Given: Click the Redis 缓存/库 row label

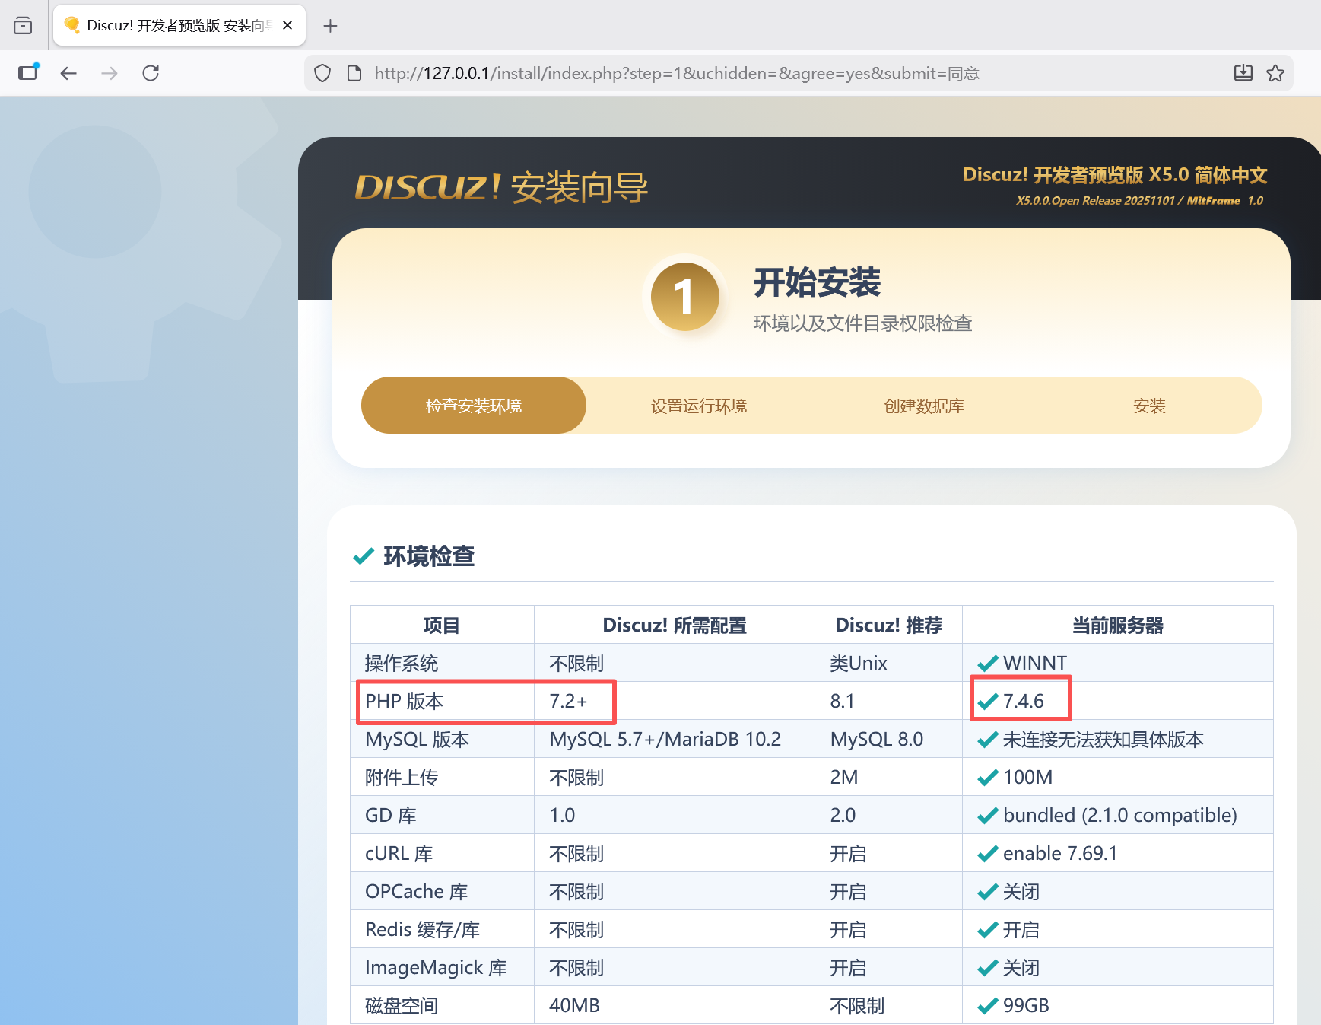Looking at the screenshot, I should coord(423,929).
